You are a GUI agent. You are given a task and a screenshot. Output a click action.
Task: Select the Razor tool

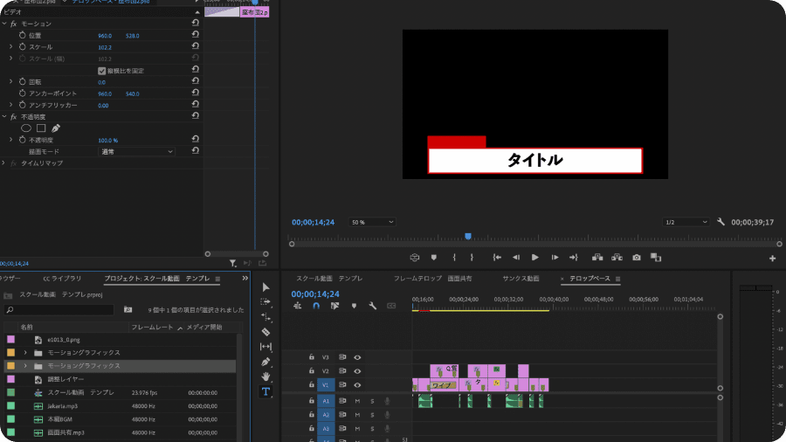[266, 332]
